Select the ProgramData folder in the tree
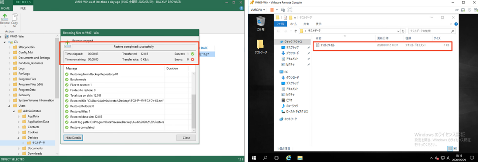This screenshot has width=478, height=162. coord(27,90)
